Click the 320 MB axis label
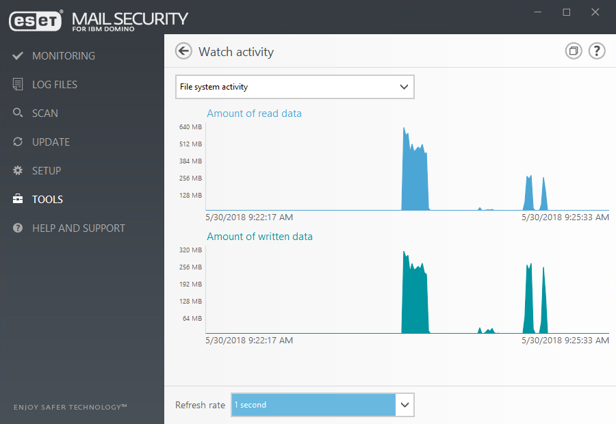 click(190, 250)
